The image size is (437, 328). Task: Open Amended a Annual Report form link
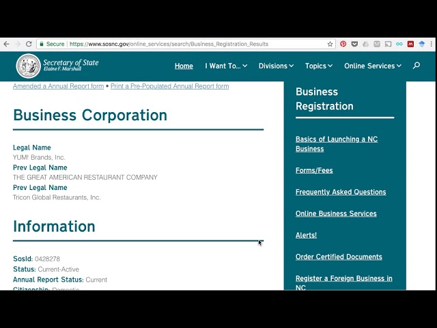[x=58, y=86]
